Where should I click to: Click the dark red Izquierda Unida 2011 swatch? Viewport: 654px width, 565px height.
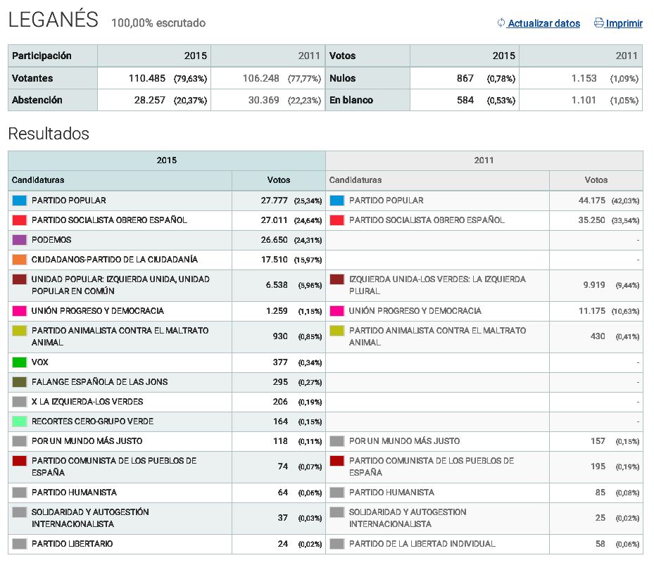(x=337, y=279)
